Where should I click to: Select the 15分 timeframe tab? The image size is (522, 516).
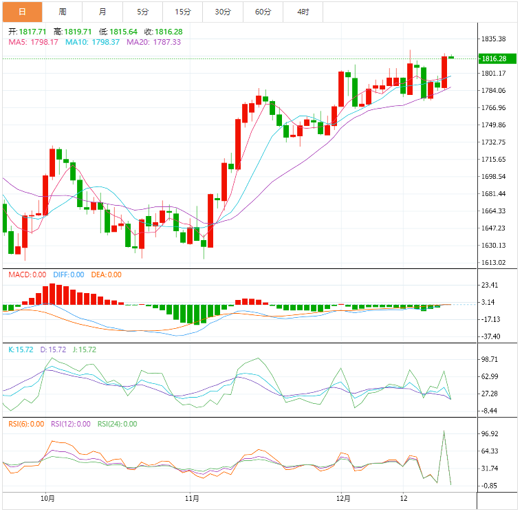point(182,12)
